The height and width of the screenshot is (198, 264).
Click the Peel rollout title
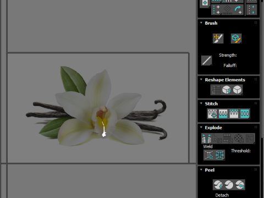coord(210,170)
